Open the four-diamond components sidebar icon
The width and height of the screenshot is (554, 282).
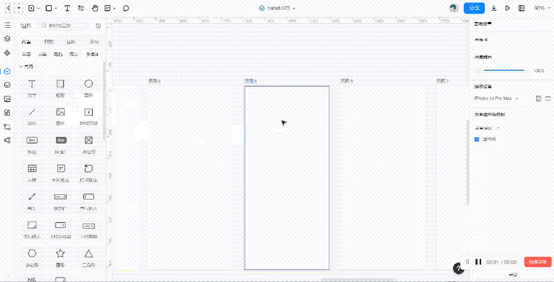(x=7, y=53)
